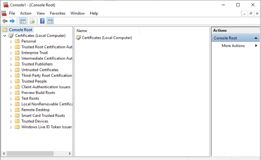Screen dimensions: 261x160
Task: Click the Certificates (Local Computer) icon in Name list
Action: tap(78, 38)
